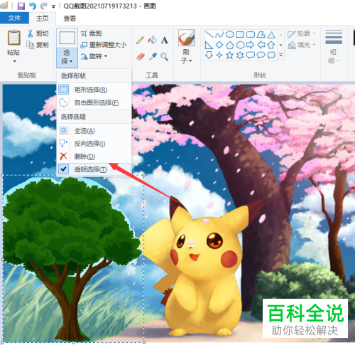Choose the Hexagon shape
355x345 pixels.
click(240, 45)
